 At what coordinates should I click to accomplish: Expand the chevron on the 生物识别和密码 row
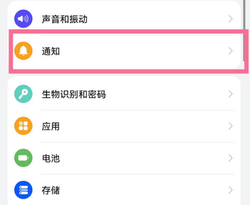(x=231, y=94)
